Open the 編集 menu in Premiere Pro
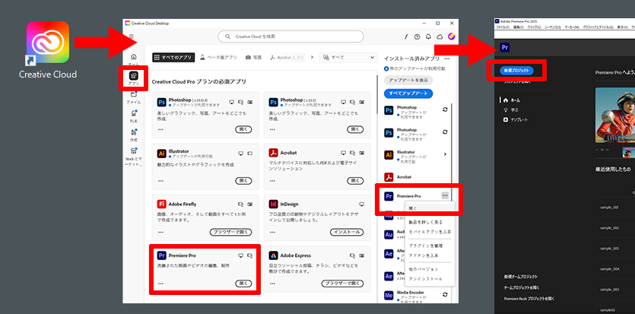The height and width of the screenshot is (314, 635). click(519, 27)
